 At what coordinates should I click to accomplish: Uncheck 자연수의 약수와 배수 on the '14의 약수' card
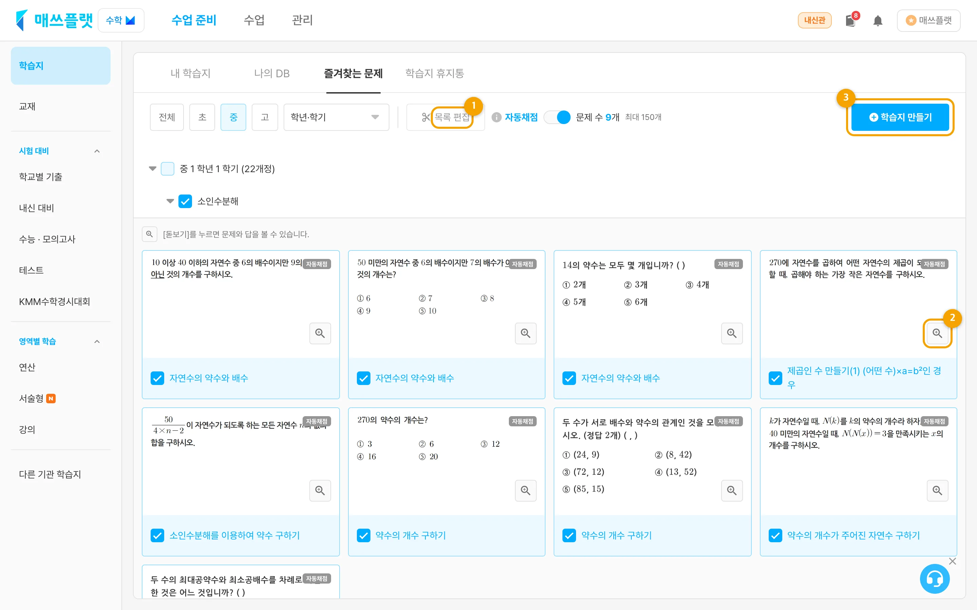pos(569,378)
